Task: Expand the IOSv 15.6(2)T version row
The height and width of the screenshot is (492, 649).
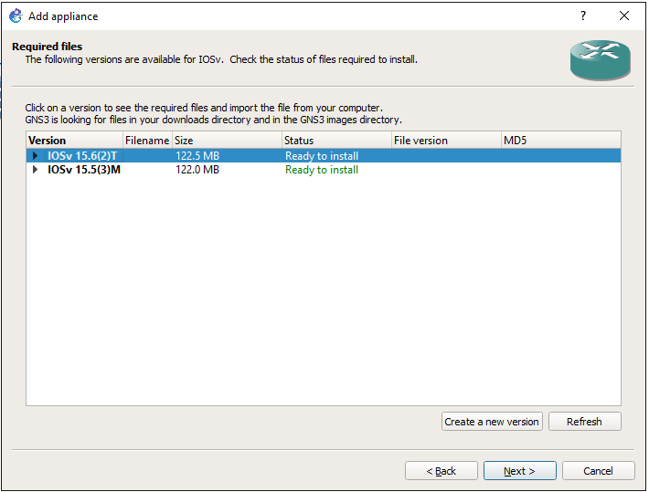Action: tap(36, 156)
